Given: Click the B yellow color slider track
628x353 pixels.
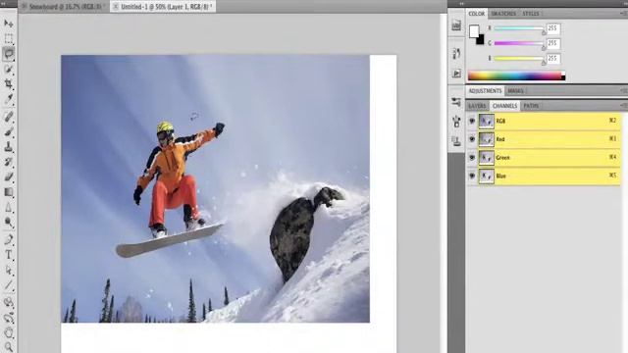Looking at the screenshot, I should coord(519,59).
